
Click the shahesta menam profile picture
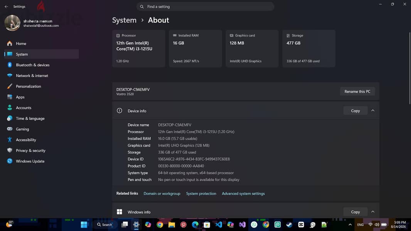tap(12, 23)
